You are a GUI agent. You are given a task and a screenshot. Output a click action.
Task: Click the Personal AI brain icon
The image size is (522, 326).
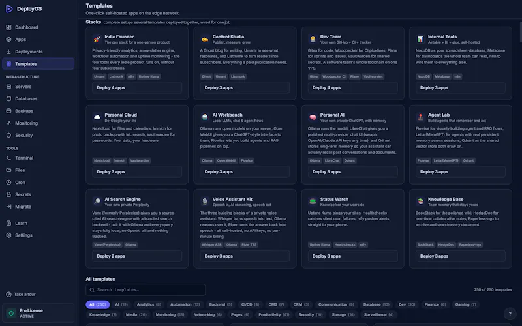(313, 117)
